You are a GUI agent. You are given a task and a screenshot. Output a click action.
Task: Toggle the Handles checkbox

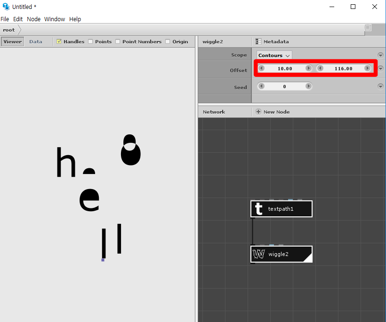[x=59, y=41]
